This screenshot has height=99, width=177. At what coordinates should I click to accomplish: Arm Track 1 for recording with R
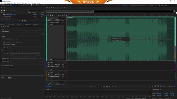63,18
